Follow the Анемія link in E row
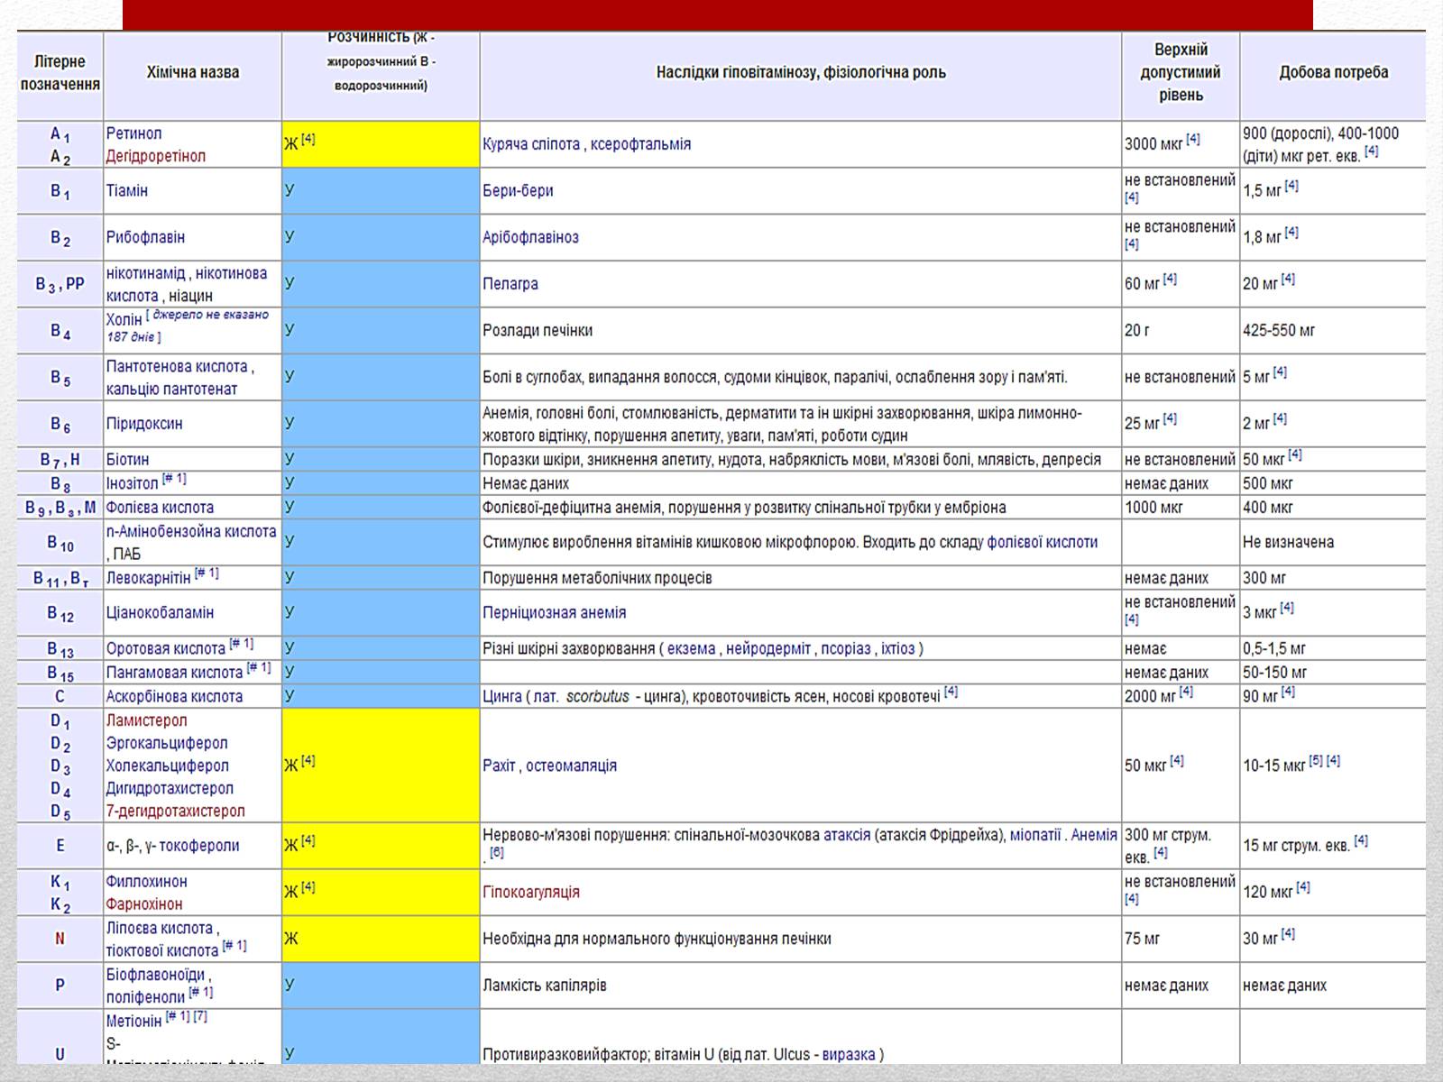1443x1082 pixels. [x=1094, y=836]
